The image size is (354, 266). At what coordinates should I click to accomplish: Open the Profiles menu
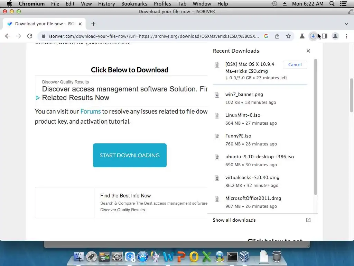[x=162, y=4]
